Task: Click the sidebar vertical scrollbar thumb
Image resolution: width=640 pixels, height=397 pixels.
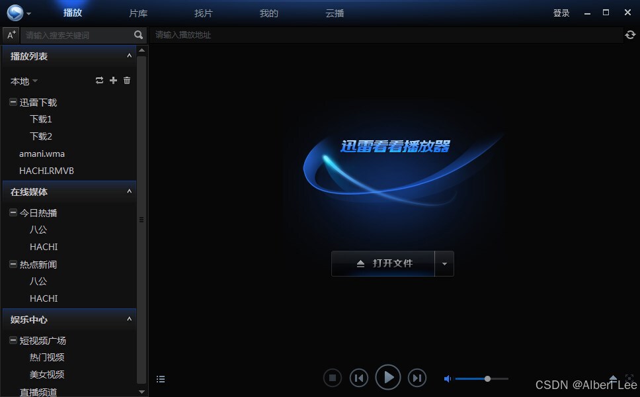Action: [x=141, y=220]
